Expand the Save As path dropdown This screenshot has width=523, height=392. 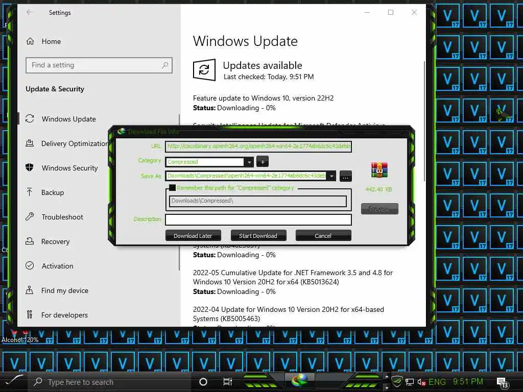click(331, 176)
